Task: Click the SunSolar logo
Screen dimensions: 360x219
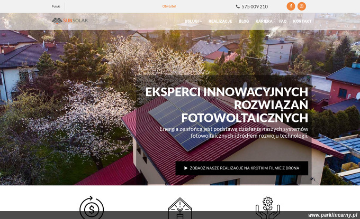Action: pos(70,21)
